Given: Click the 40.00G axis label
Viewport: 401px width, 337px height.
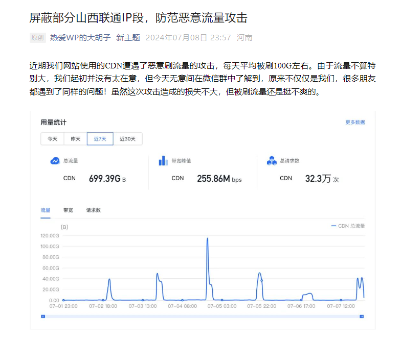Looking at the screenshot, I should [x=51, y=279].
